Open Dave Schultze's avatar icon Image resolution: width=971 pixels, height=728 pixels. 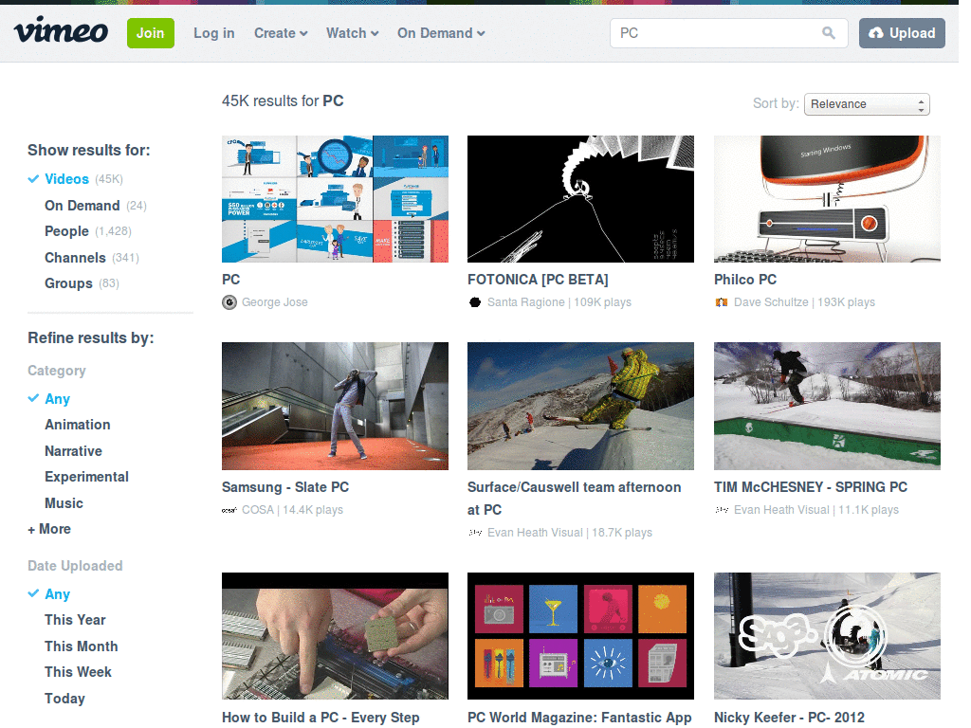click(722, 302)
